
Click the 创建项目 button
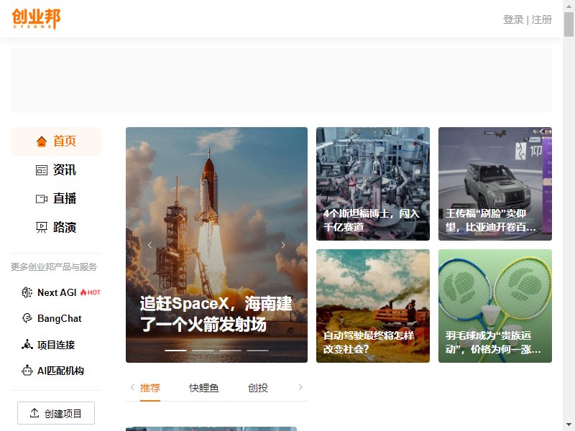[56, 413]
